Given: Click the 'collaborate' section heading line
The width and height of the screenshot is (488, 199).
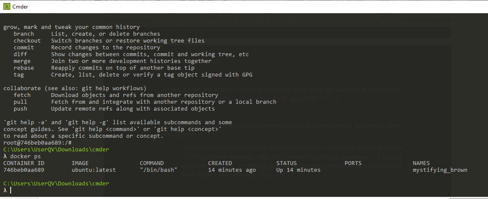Looking at the screenshot, I should (x=75, y=88).
